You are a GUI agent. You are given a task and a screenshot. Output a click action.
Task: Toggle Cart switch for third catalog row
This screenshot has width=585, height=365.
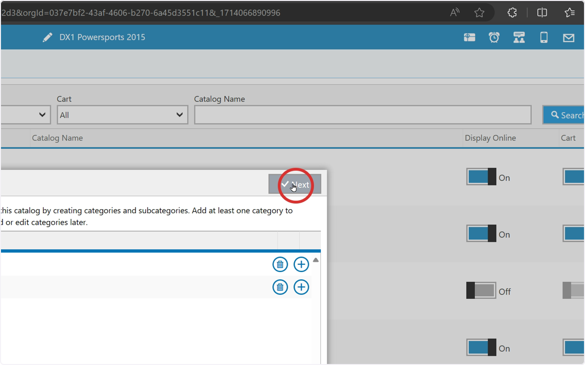574,291
